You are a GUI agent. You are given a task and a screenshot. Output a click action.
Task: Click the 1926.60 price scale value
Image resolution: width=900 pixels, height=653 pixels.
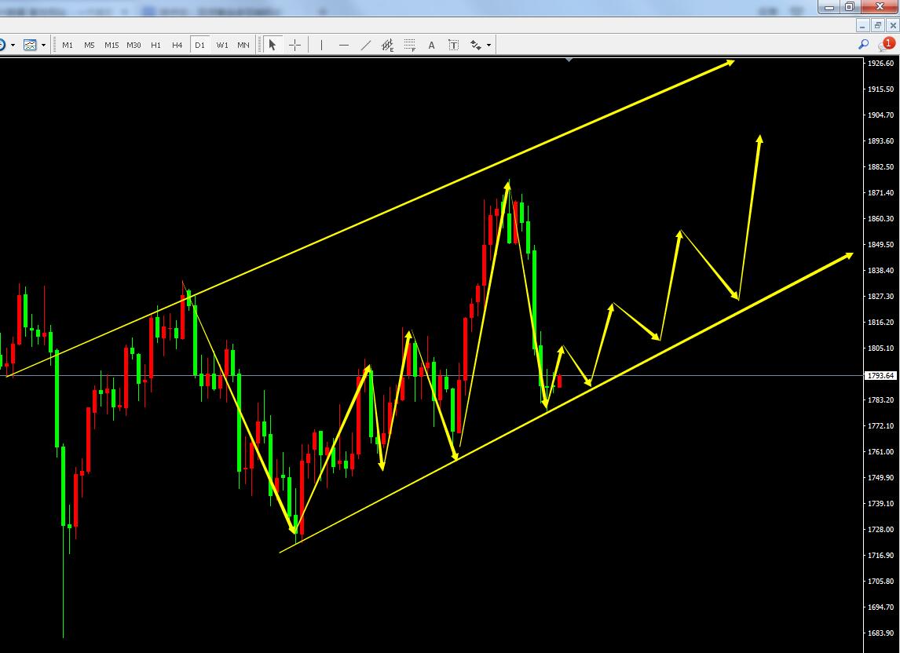tap(880, 63)
